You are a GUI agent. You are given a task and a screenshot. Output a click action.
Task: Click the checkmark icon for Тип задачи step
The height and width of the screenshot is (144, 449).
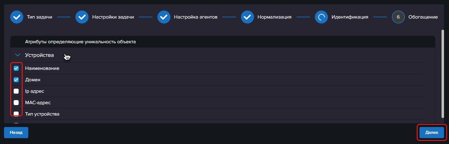pyautogui.click(x=17, y=17)
